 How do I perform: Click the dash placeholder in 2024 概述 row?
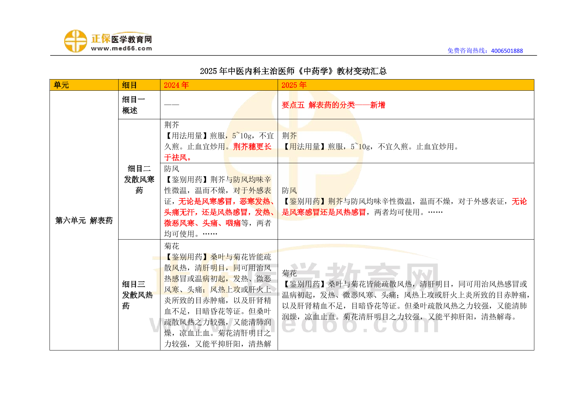click(x=172, y=105)
